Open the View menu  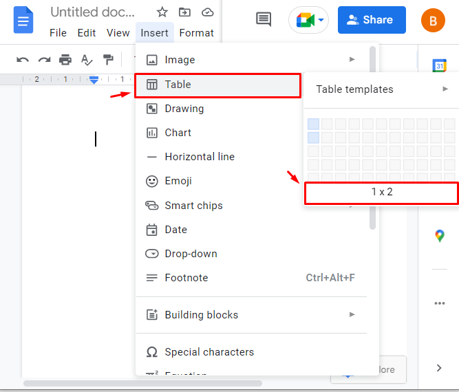[x=118, y=33]
